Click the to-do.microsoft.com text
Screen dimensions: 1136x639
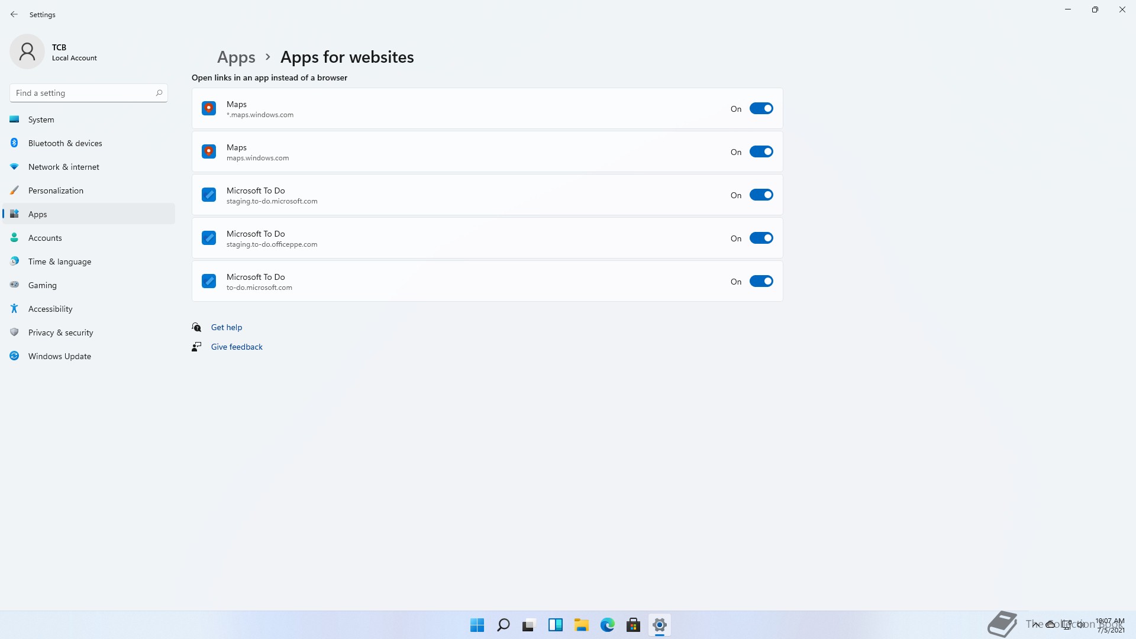click(x=259, y=288)
